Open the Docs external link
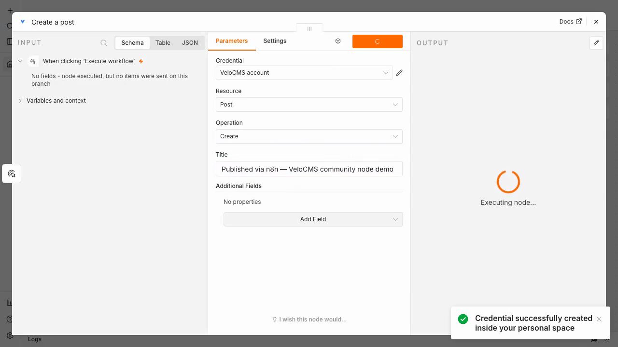Screen dimensions: 618x347 [570, 22]
